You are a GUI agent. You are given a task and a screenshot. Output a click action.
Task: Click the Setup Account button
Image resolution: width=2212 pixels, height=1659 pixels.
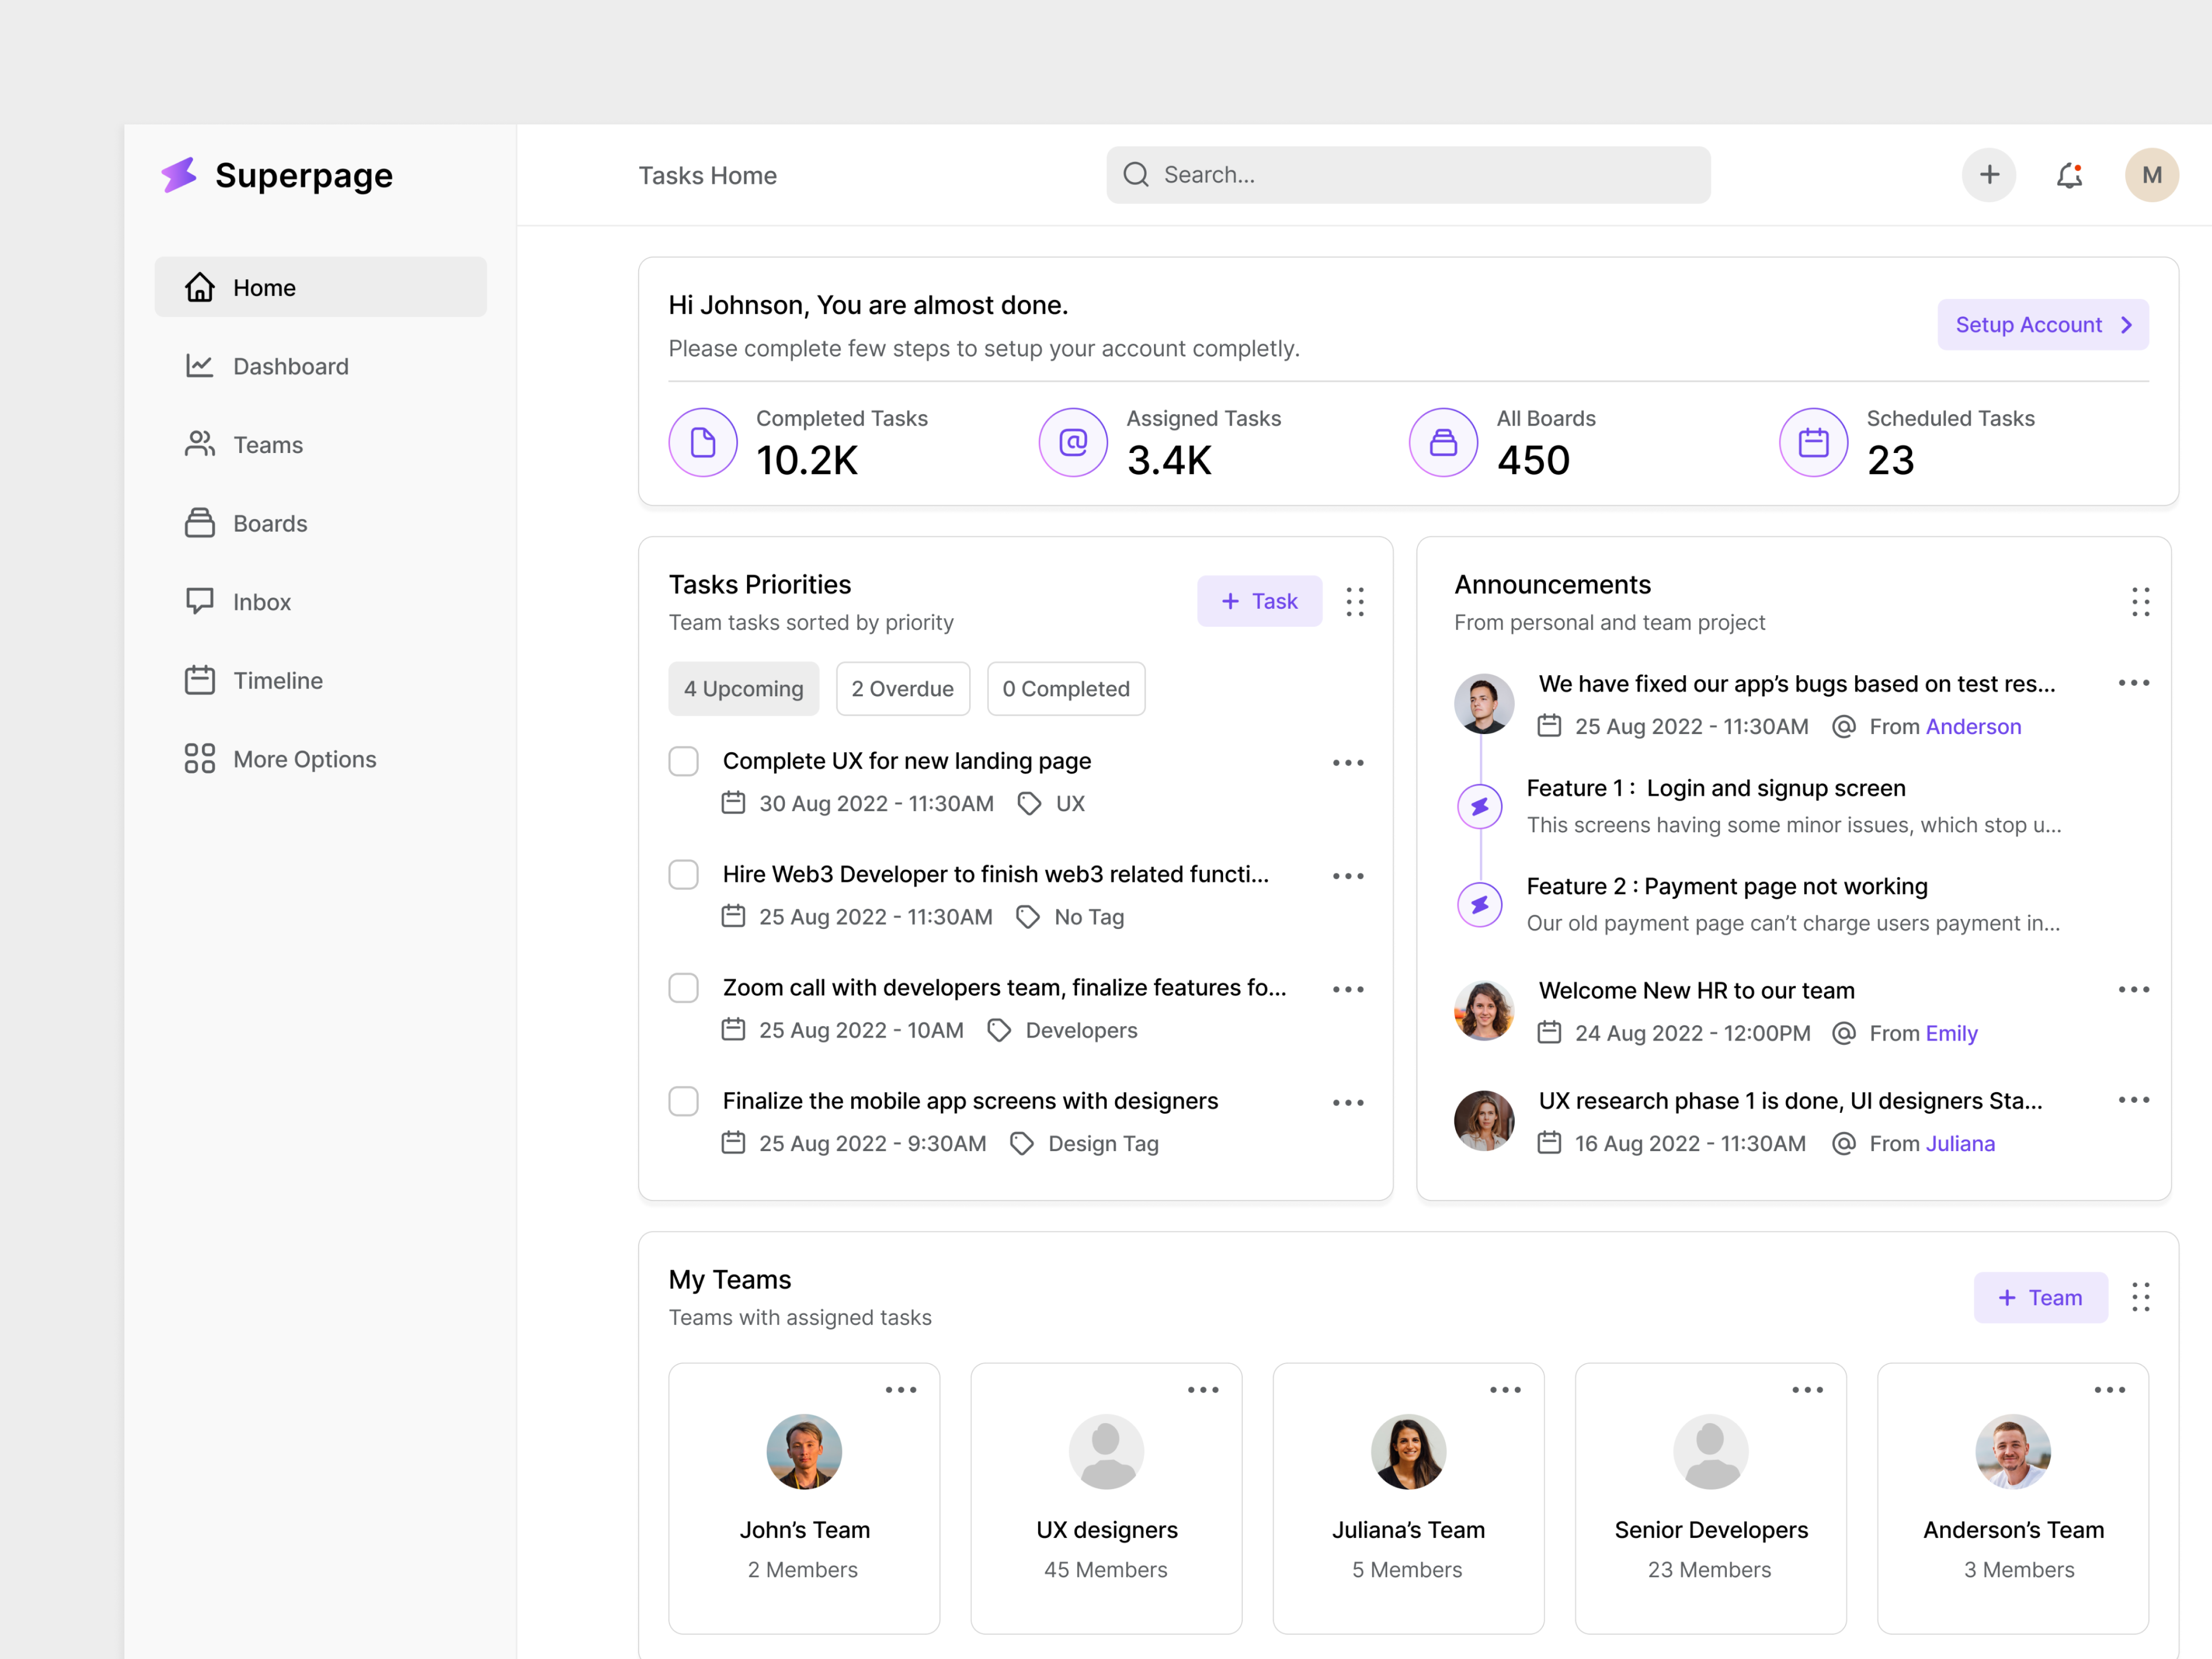[2043, 324]
